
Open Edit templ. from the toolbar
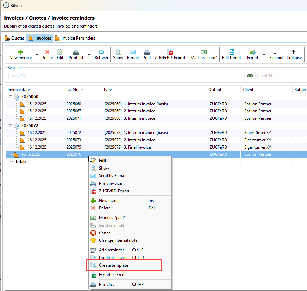232,52
